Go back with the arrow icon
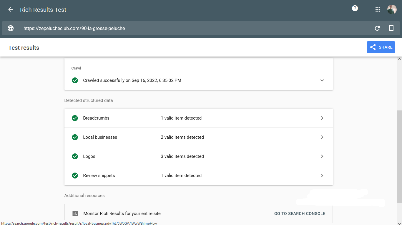This screenshot has width=402, height=225. pos(11,9)
